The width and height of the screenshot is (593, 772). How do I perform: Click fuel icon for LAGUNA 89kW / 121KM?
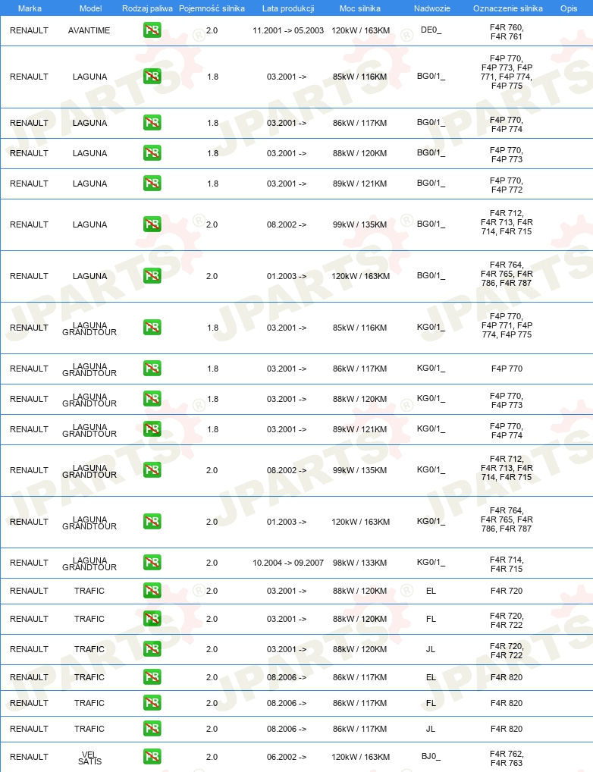pos(152,184)
